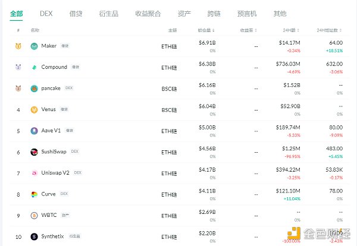Sort by 收益率 column arrow
Viewport: 357px width, 246px height.
256,30
